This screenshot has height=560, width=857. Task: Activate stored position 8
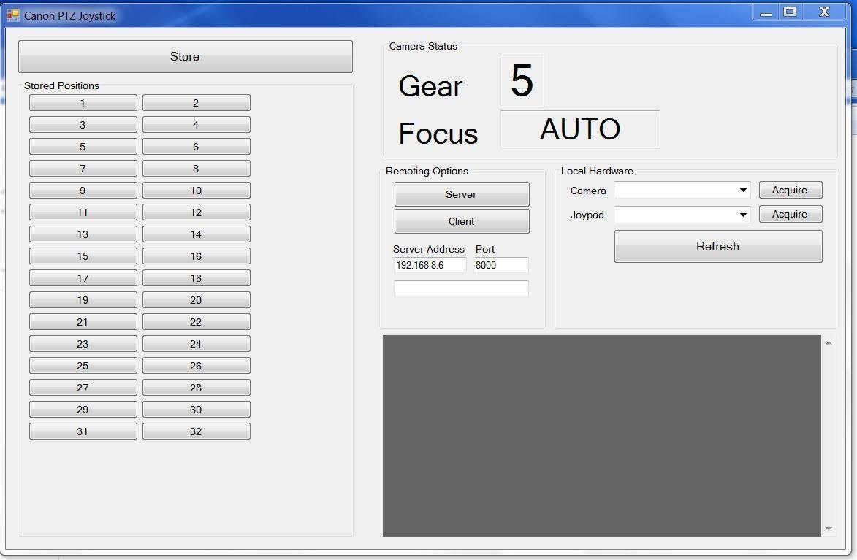click(x=197, y=168)
